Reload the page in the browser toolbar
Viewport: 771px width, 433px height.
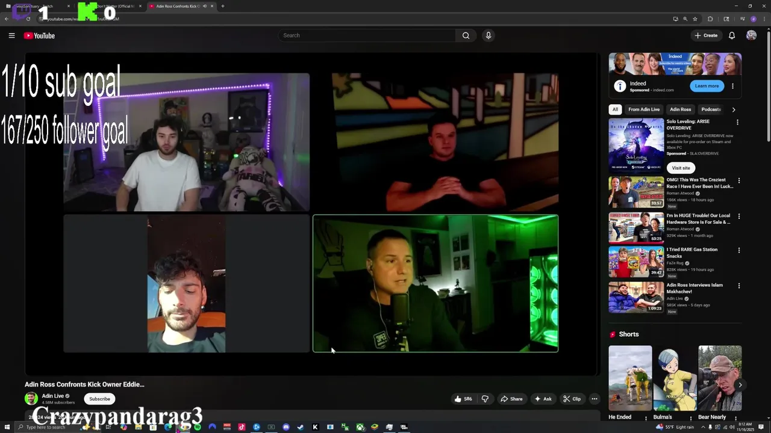pyautogui.click(x=28, y=19)
